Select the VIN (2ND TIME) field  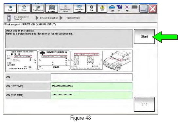click(92, 95)
